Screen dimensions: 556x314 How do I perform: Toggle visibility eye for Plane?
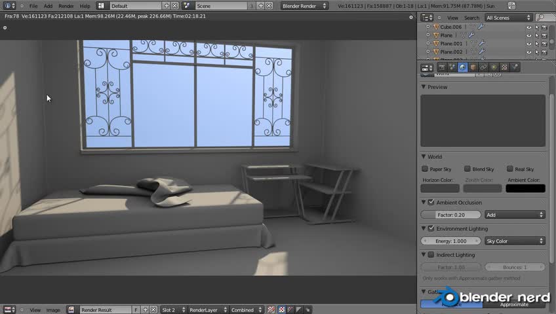529,35
